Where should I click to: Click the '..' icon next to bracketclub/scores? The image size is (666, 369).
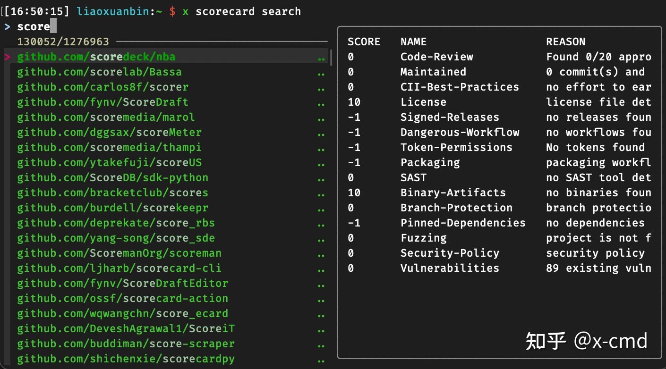pos(322,193)
